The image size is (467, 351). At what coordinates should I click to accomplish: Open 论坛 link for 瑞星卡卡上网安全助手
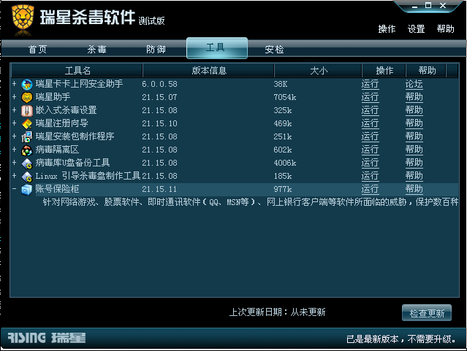coord(414,84)
